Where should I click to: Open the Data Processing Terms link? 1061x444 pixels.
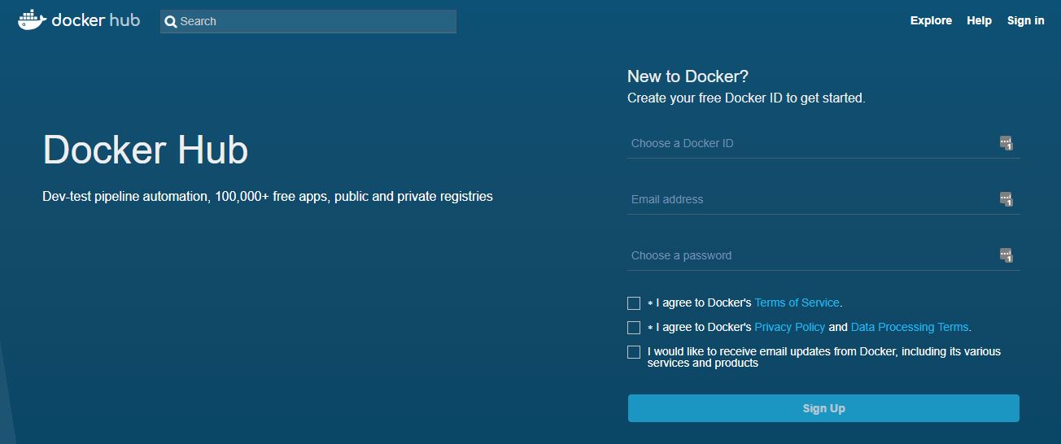pyautogui.click(x=909, y=327)
